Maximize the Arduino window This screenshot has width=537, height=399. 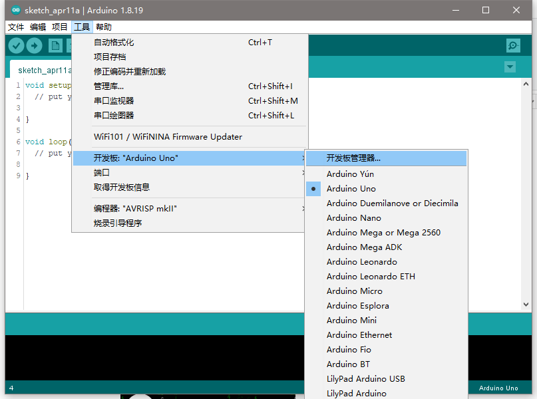tap(486, 10)
